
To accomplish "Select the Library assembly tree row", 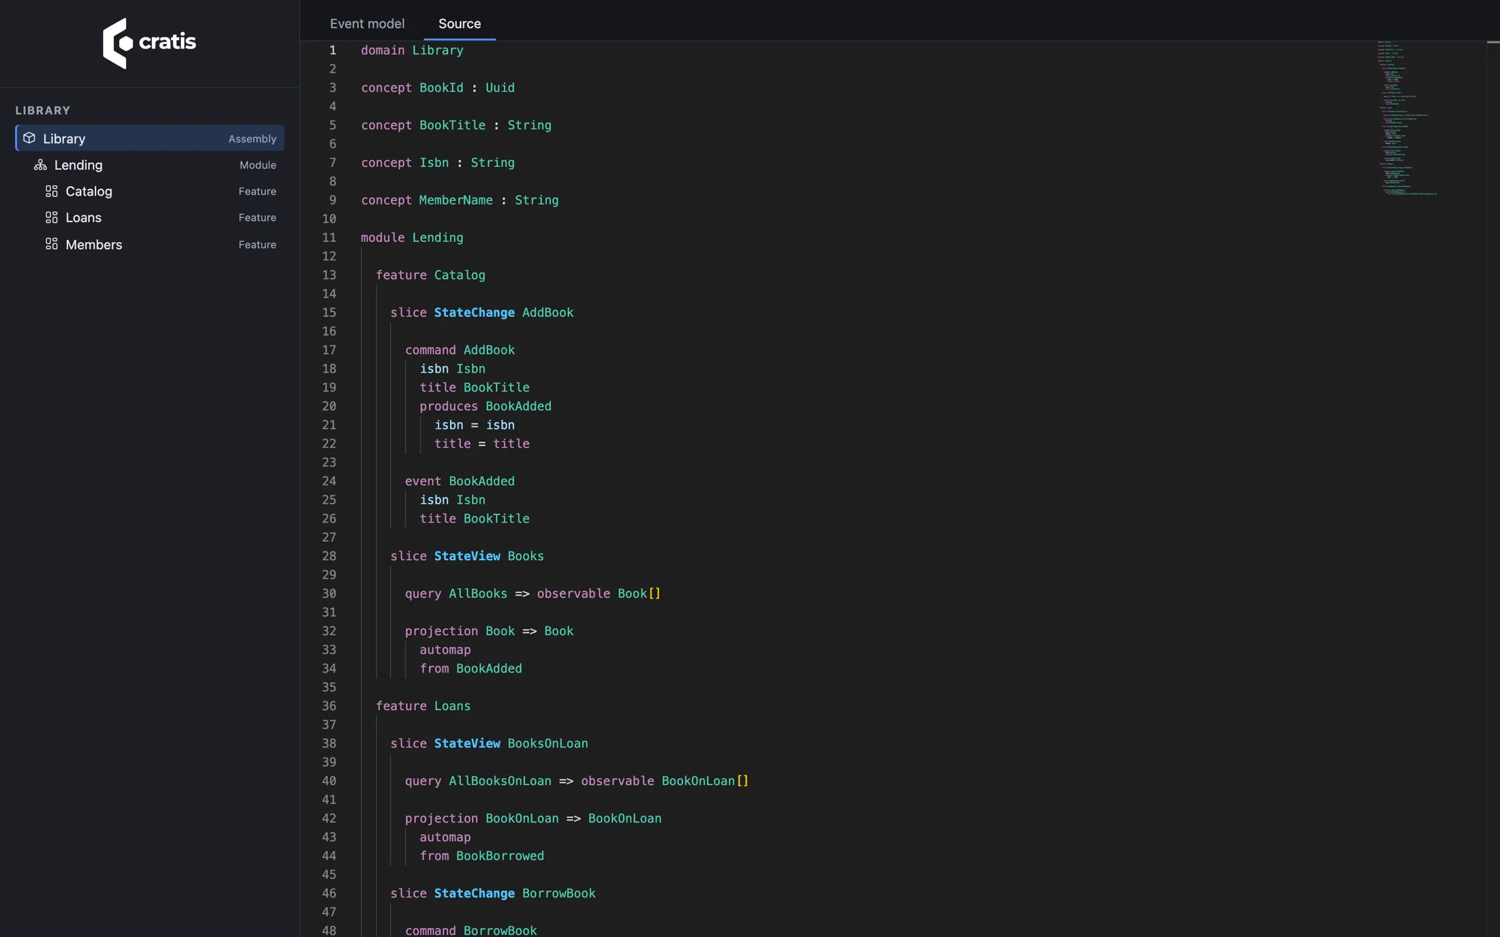I will pyautogui.click(x=150, y=138).
